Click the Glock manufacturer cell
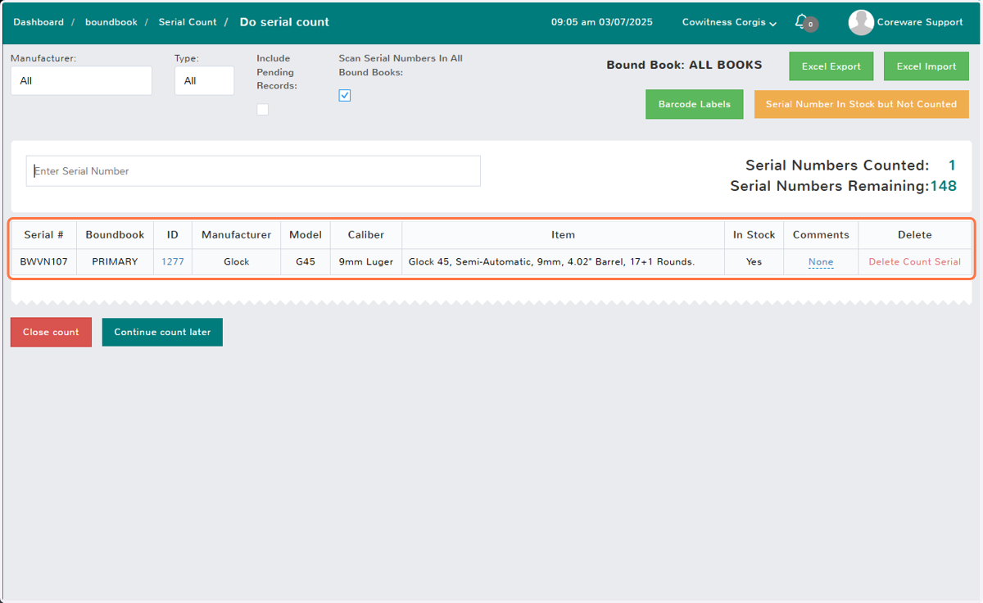Screen dimensions: 983x603 coord(236,262)
